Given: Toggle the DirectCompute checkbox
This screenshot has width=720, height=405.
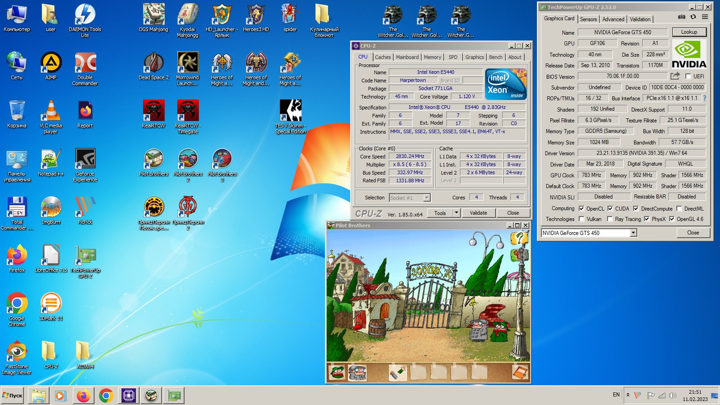Looking at the screenshot, I should [x=636, y=209].
